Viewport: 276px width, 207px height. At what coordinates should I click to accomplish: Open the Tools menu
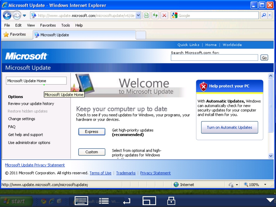coord(65,25)
